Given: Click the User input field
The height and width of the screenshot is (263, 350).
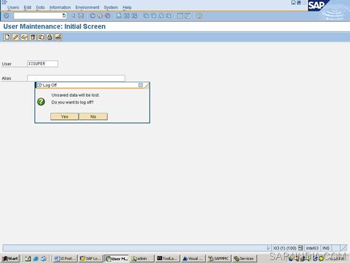Looking at the screenshot, I should coord(43,64).
